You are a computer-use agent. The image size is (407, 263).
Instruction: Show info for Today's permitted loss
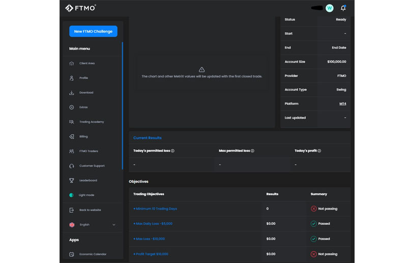(x=172, y=151)
